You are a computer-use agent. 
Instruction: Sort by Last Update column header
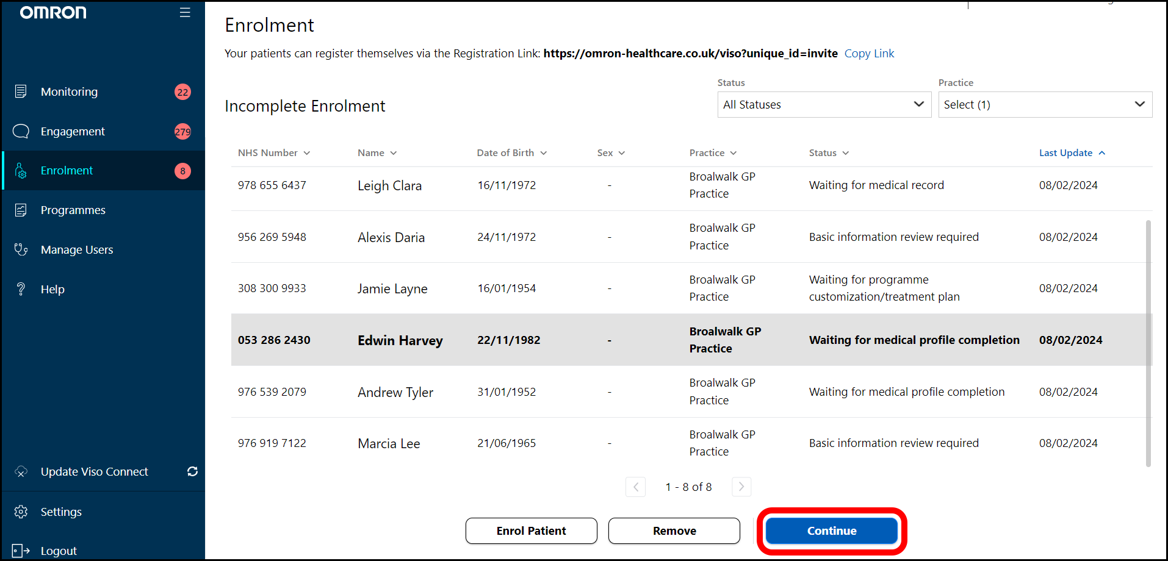[1072, 153]
